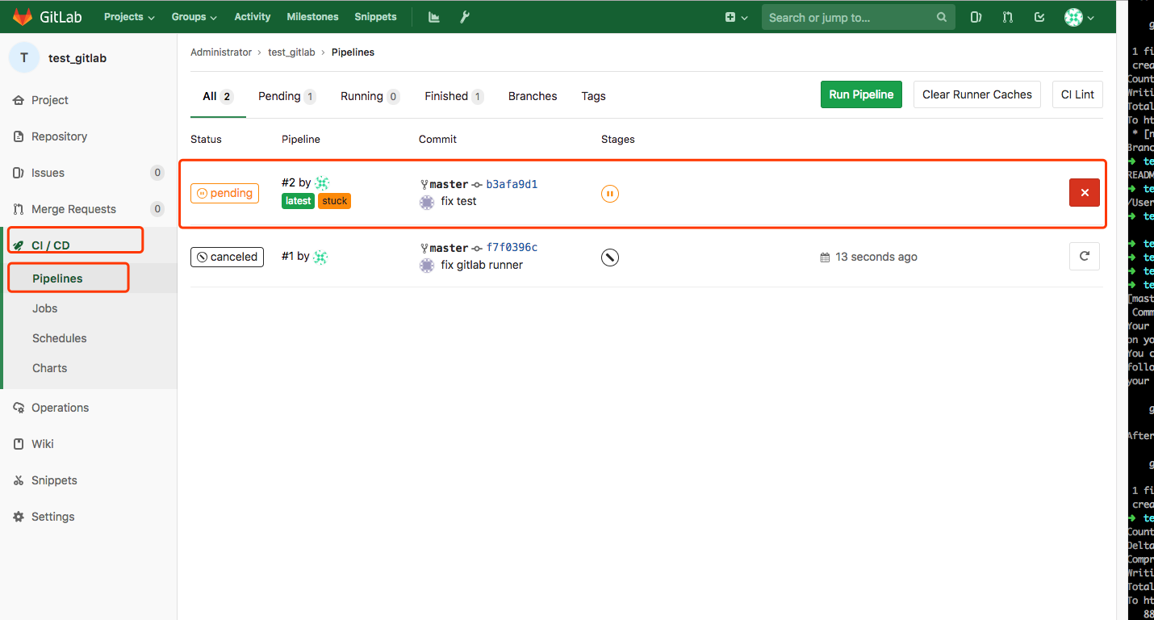The height and width of the screenshot is (620, 1154).
Task: Open pipeline #1 link
Action: pos(288,257)
